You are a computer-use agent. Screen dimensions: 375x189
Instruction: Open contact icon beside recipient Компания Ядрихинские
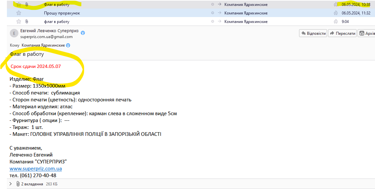[x=68, y=45]
